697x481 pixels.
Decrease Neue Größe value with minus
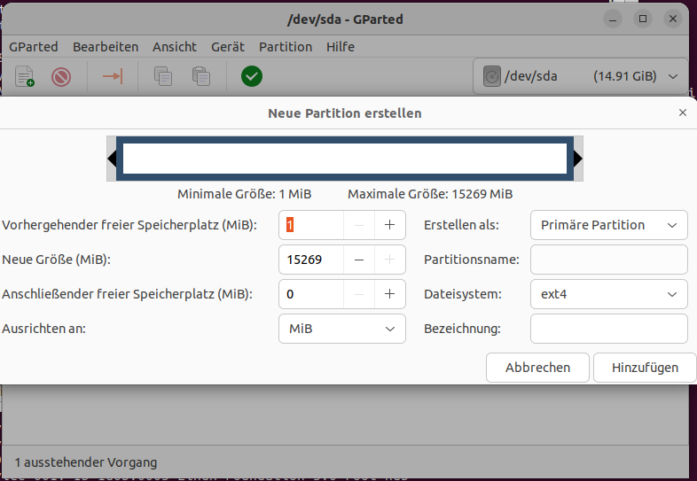point(358,260)
